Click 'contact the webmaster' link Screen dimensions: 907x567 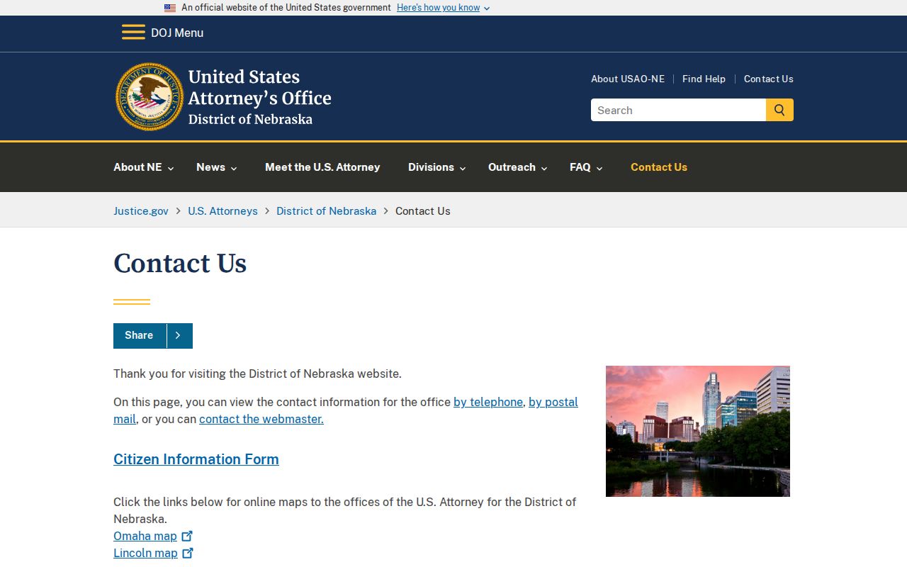click(x=261, y=419)
